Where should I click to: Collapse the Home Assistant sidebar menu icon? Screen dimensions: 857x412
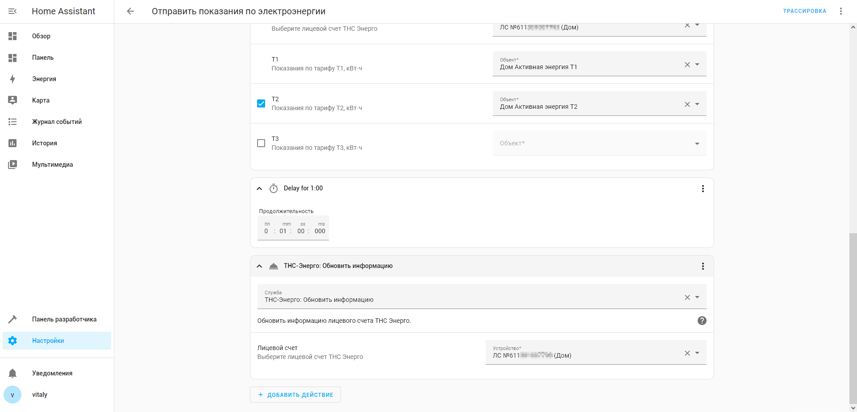tap(12, 11)
